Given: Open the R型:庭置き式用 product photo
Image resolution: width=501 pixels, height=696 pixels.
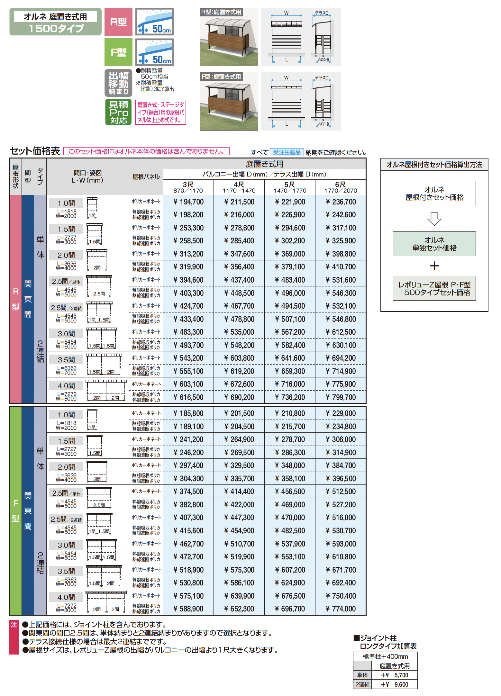Looking at the screenshot, I should (x=229, y=37).
